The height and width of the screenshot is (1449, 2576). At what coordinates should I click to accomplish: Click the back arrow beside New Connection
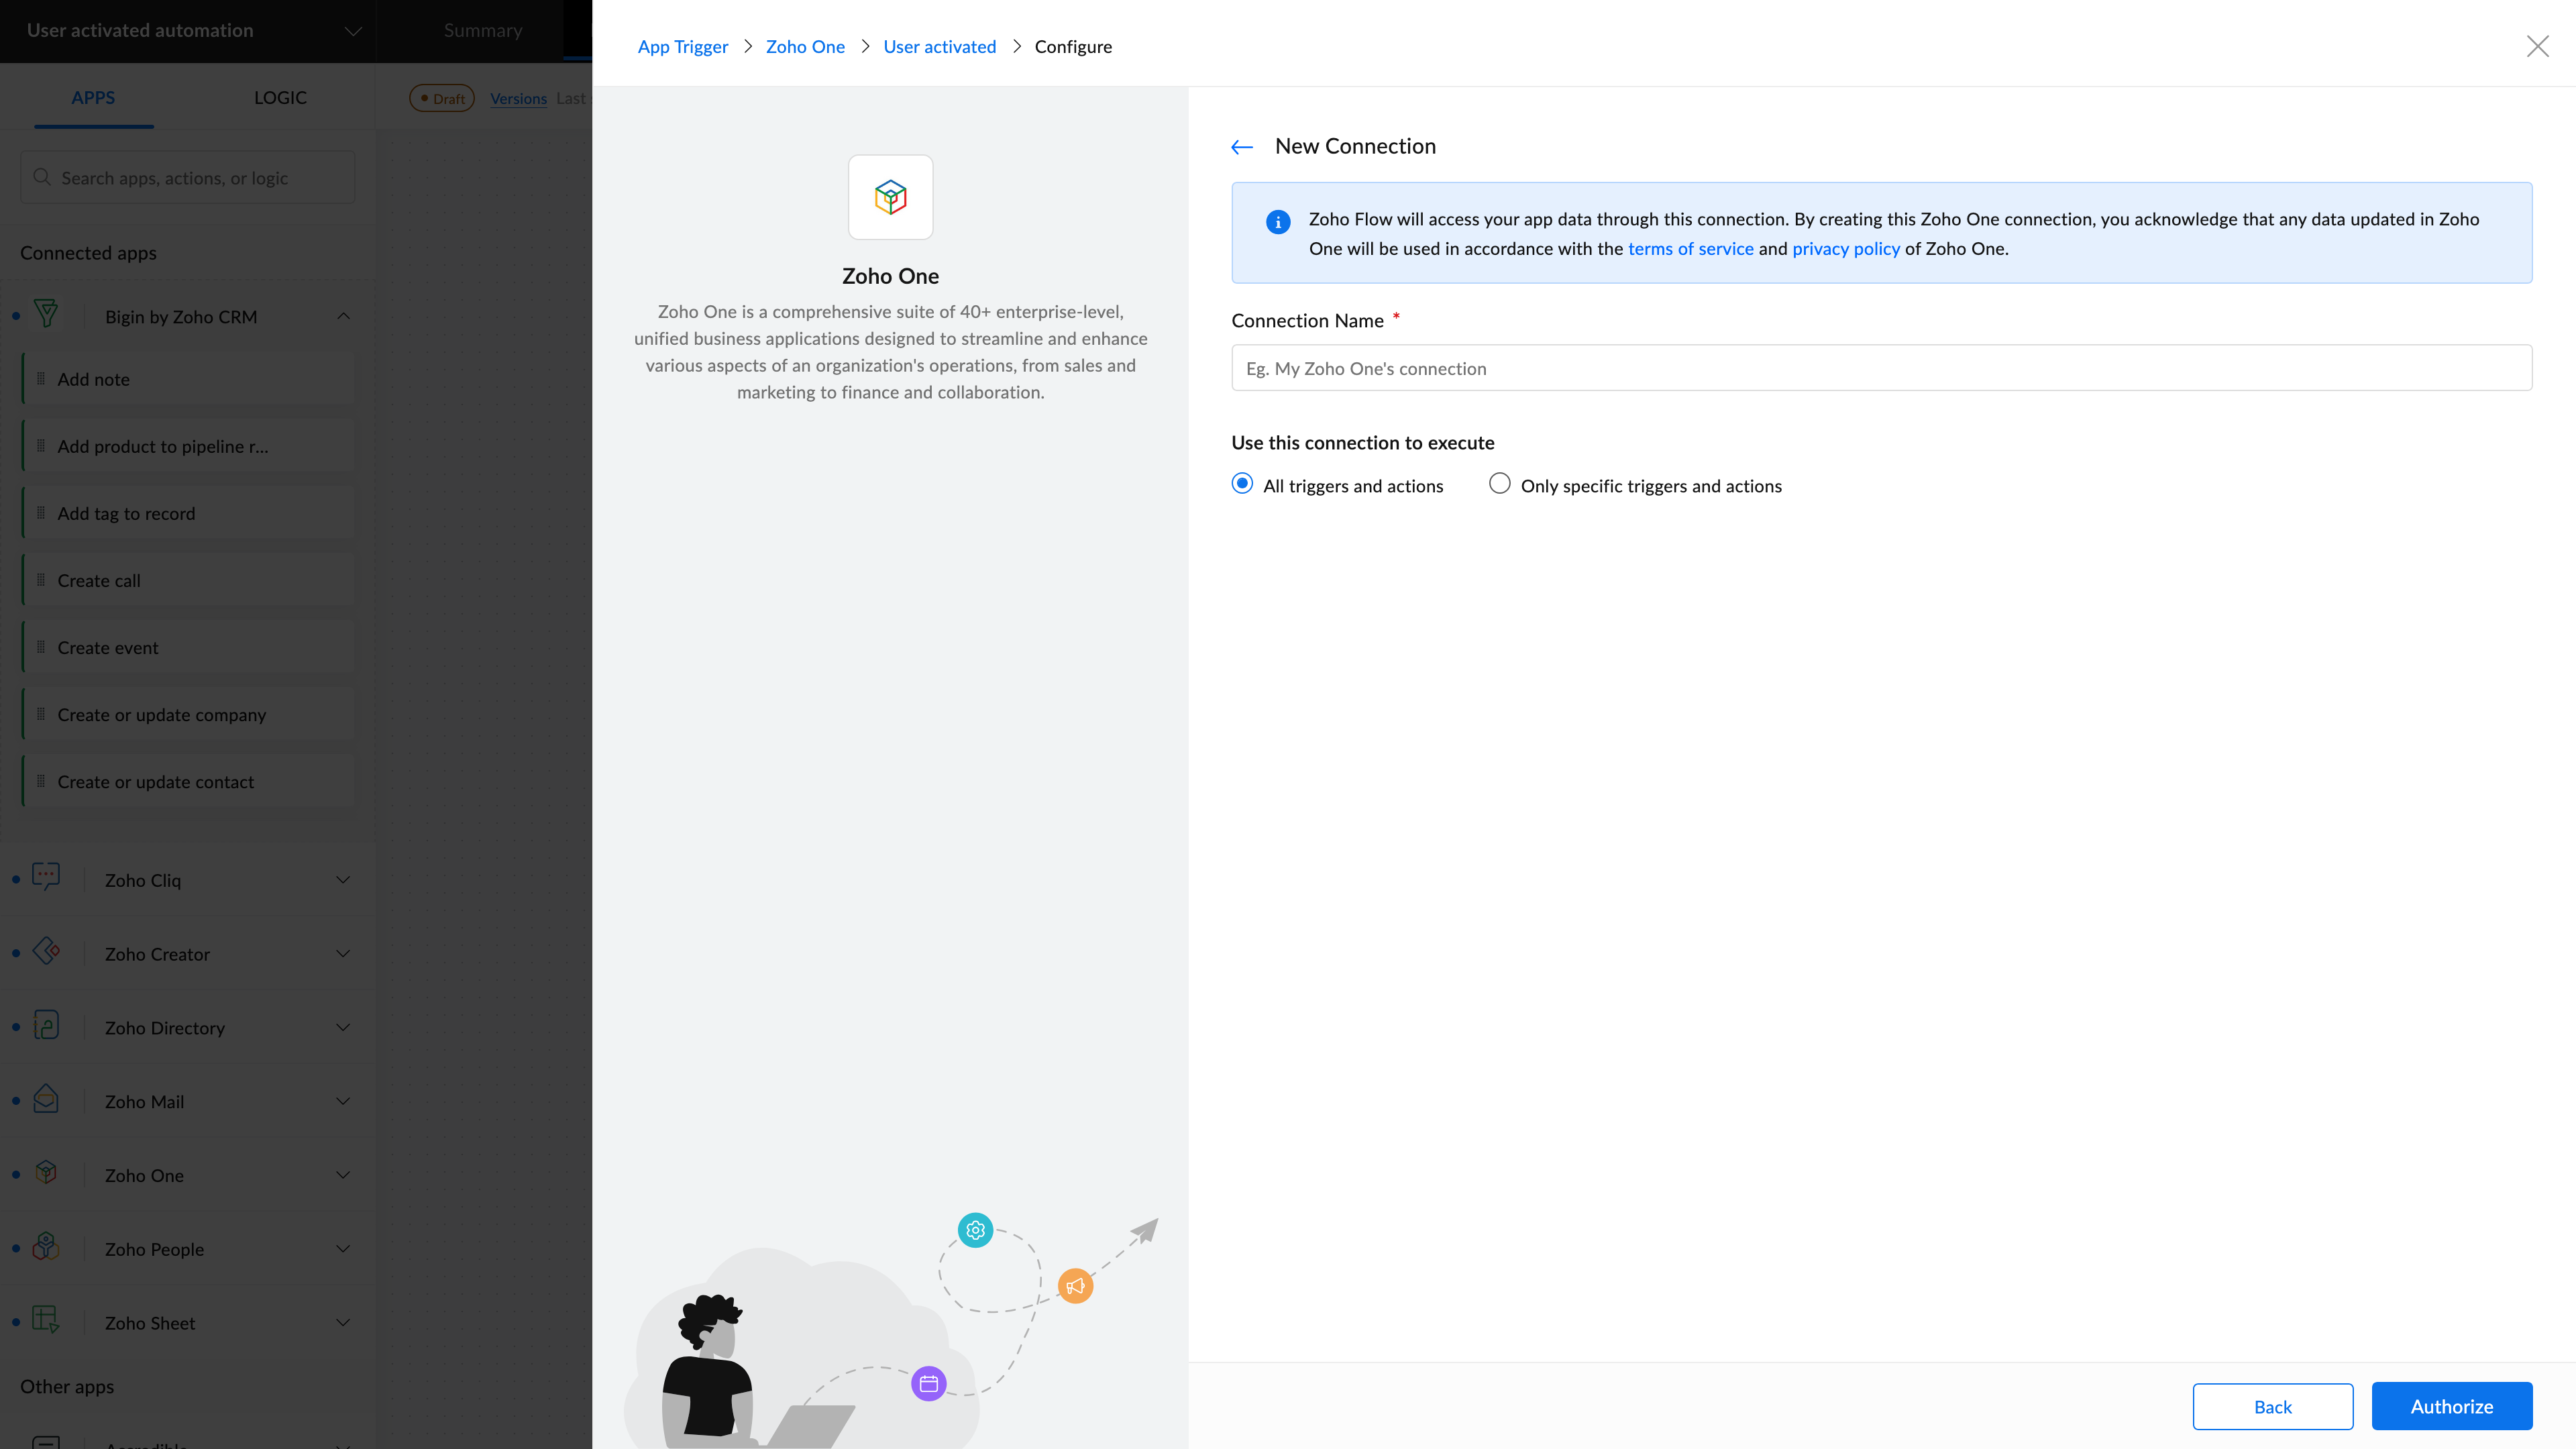(x=1242, y=147)
